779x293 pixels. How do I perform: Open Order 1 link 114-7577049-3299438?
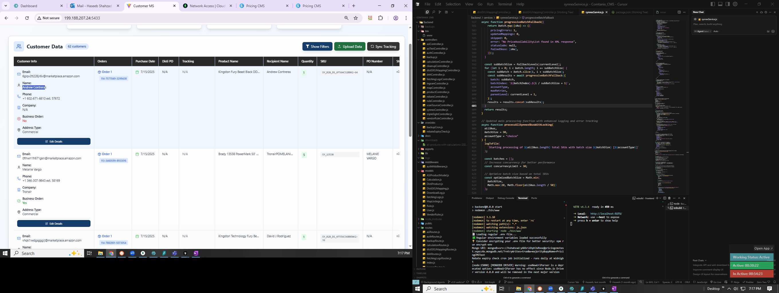point(105,72)
